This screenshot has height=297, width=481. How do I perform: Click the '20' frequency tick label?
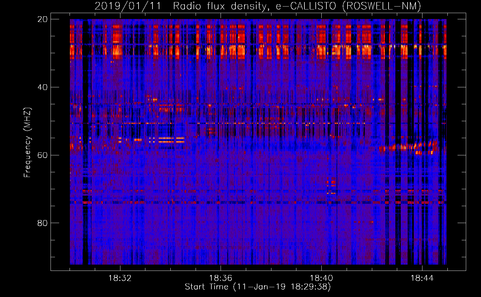[x=43, y=19]
